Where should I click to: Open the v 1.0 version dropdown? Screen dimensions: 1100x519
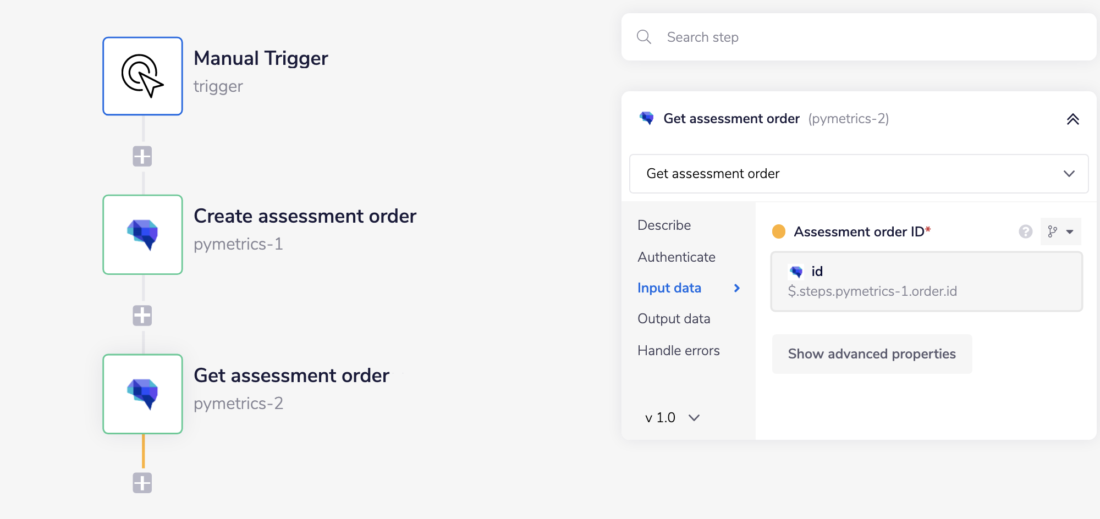coord(672,418)
